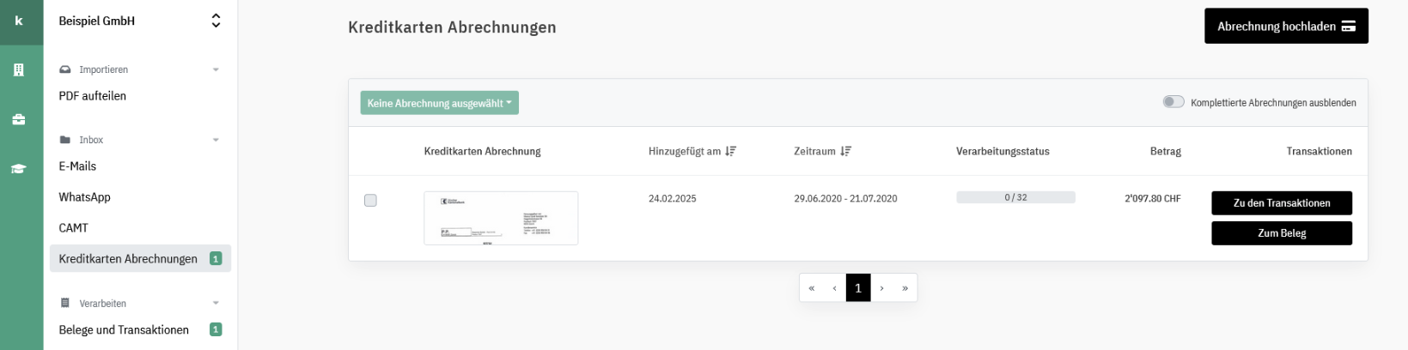Image resolution: width=1408 pixels, height=350 pixels.
Task: Open the E-Mails inbox
Action: click(77, 166)
